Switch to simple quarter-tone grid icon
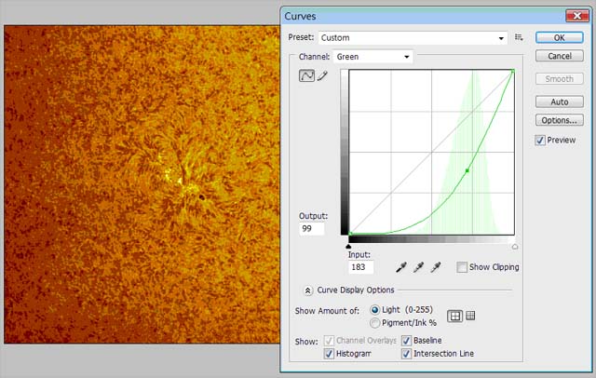The height and width of the screenshot is (378, 596). 454,316
